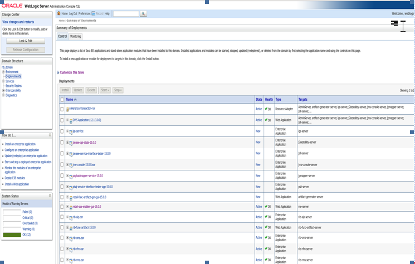The width and height of the screenshot is (415, 264).
Task: Click the sort arrow icon beside Name header
Action: coord(75,100)
